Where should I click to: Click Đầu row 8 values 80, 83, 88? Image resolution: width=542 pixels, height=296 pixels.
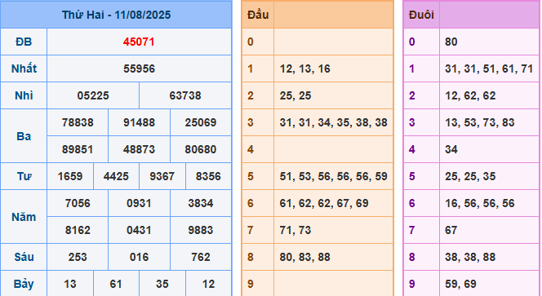coord(305,258)
